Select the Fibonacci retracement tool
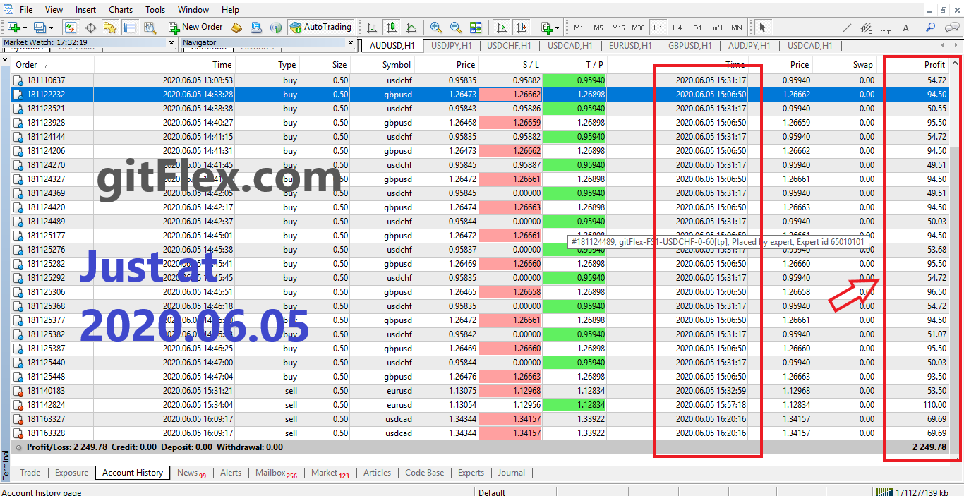964x496 pixels. (x=886, y=28)
